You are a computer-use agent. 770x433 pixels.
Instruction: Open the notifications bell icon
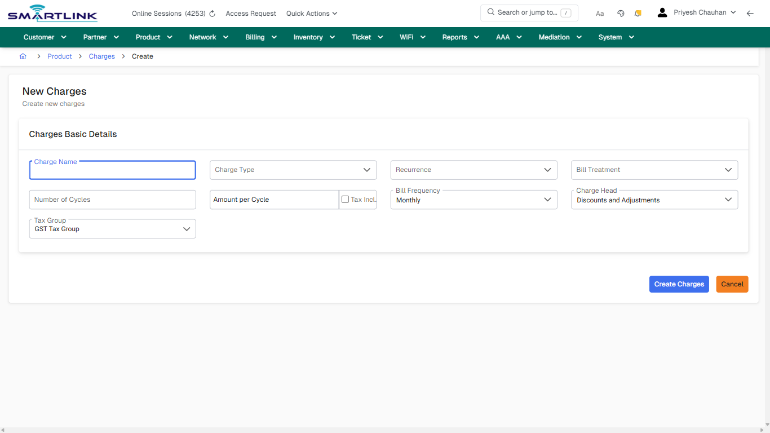[638, 12]
